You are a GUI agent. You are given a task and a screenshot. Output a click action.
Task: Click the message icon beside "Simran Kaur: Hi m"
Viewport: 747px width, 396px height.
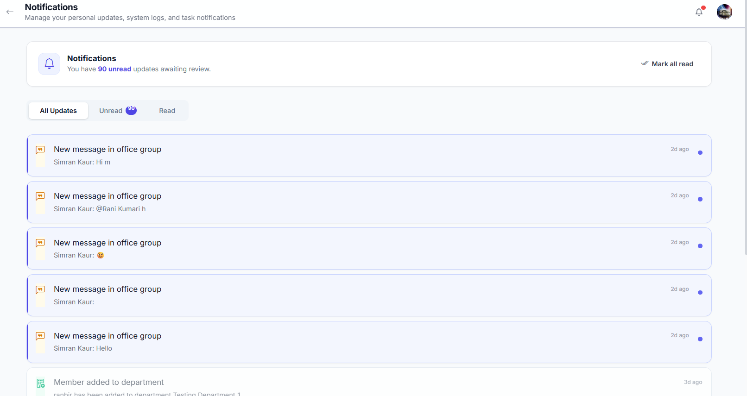(x=40, y=150)
